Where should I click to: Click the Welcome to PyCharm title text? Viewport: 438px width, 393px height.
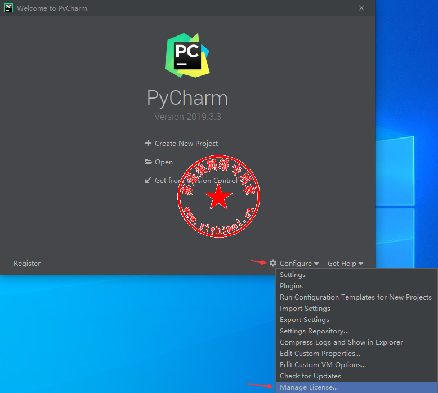coord(52,8)
